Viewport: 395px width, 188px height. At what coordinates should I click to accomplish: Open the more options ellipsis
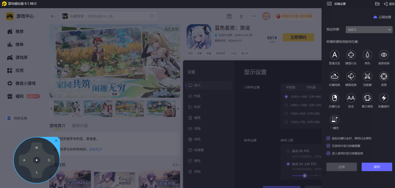point(254,16)
